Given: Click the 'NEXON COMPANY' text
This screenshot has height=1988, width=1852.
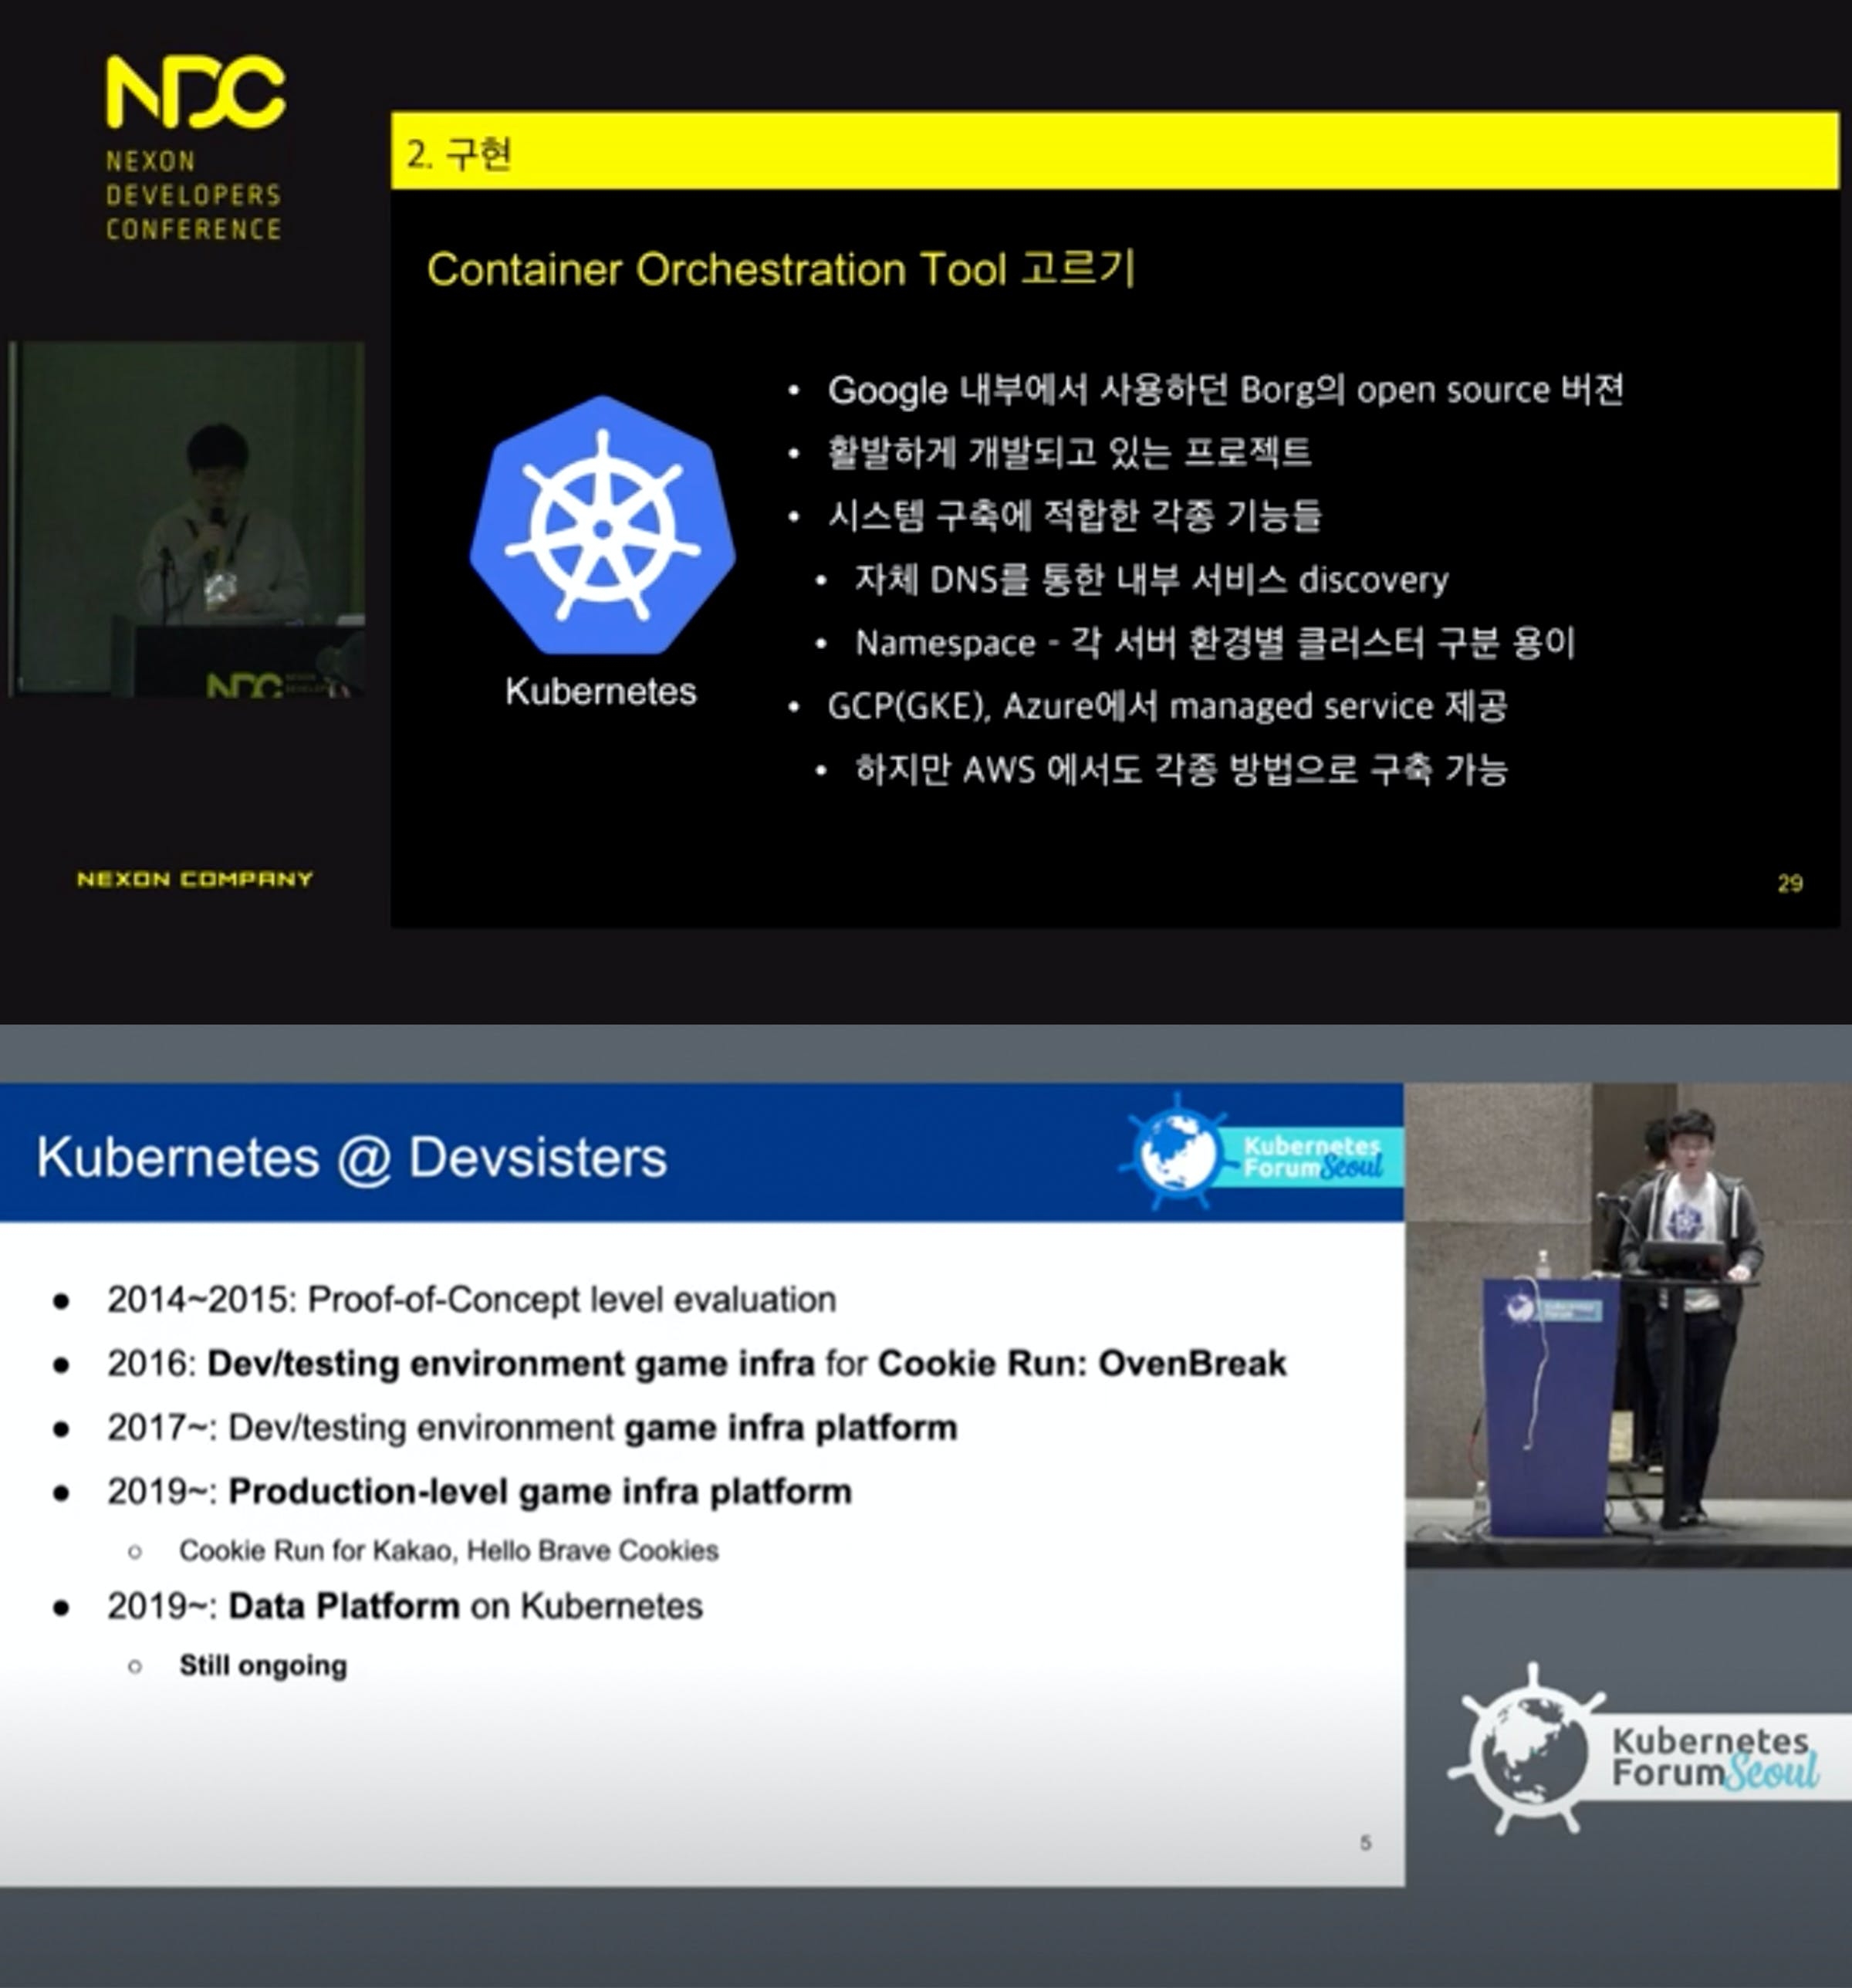Looking at the screenshot, I should (x=195, y=879).
